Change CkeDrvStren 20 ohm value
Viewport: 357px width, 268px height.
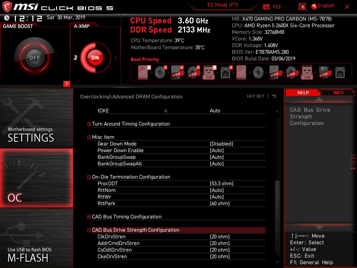[220, 256]
